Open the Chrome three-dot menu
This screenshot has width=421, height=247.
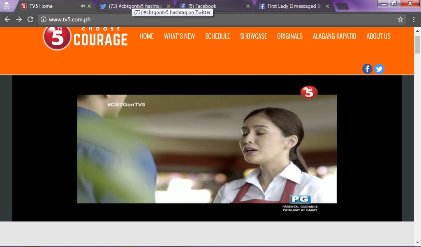tap(414, 19)
